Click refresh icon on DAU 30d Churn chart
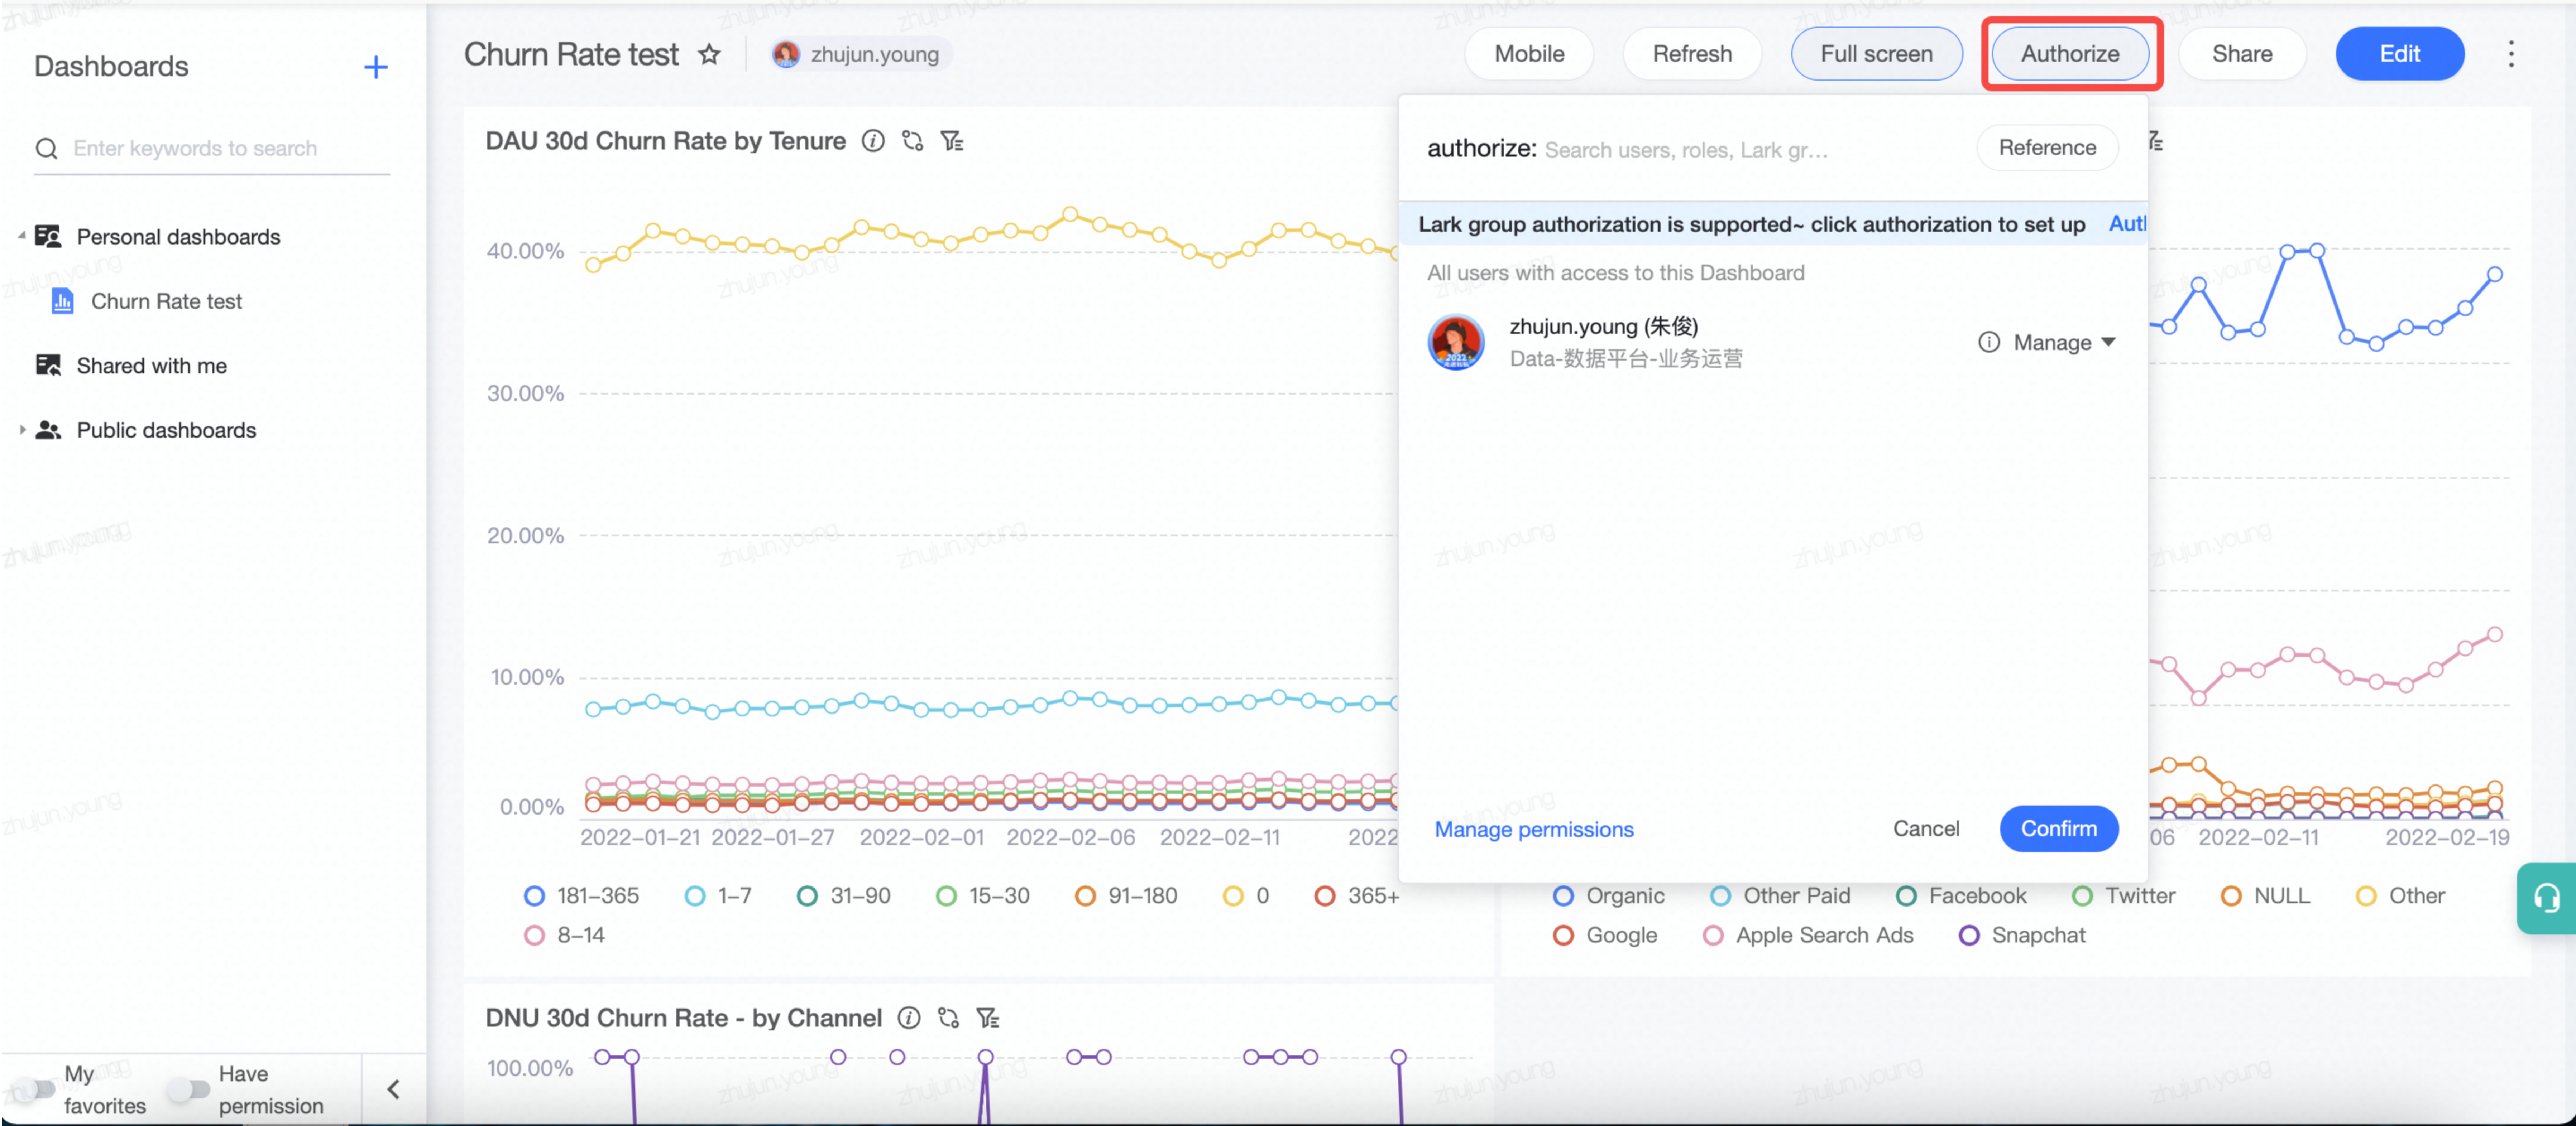This screenshot has width=2576, height=1126. (x=912, y=141)
